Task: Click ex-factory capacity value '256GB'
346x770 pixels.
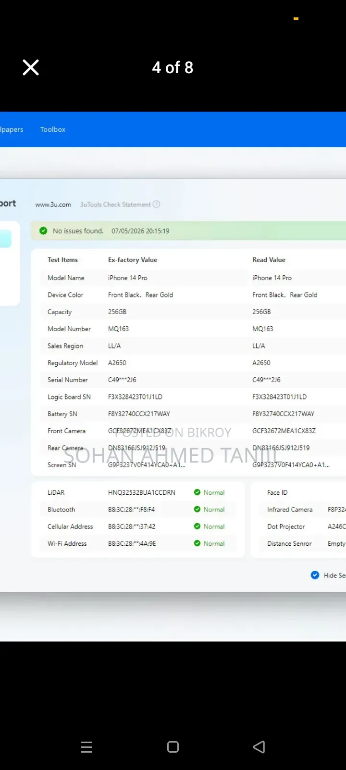Action: 117,312
